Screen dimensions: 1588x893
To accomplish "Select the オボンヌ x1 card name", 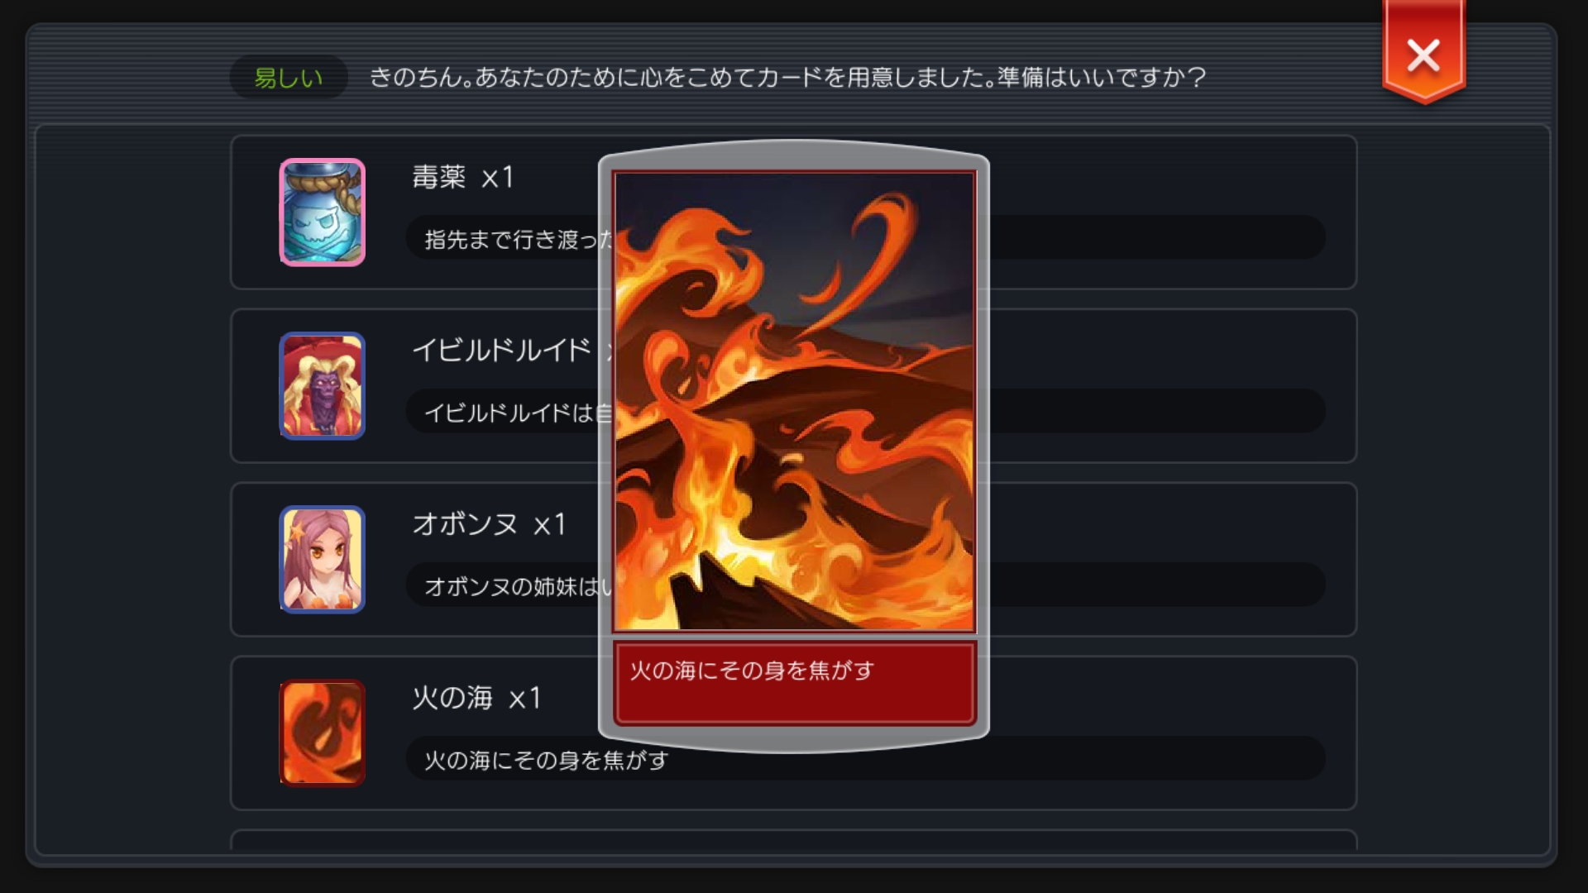I will pyautogui.click(x=489, y=524).
